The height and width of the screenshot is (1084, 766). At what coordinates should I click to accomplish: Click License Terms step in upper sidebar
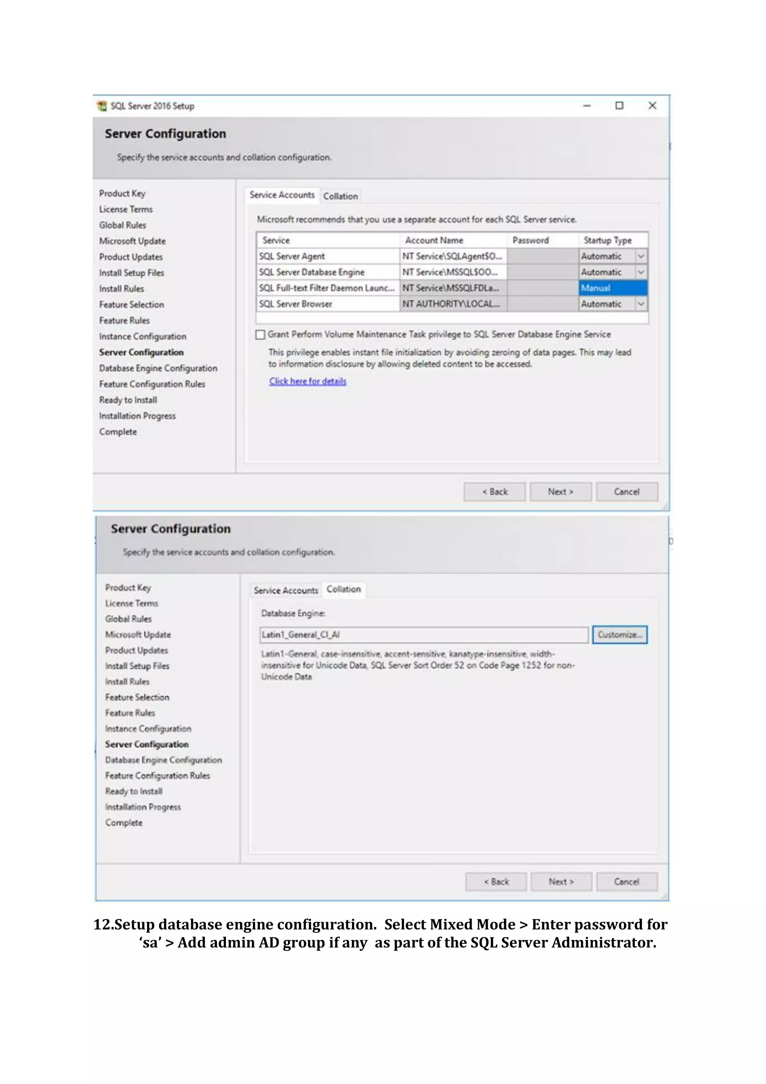click(x=126, y=209)
